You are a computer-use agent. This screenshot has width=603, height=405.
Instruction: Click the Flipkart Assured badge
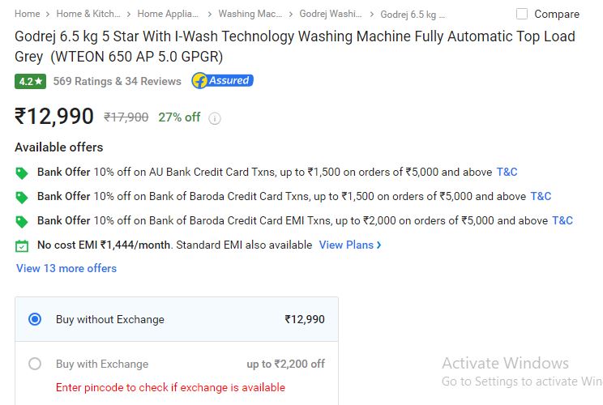223,81
